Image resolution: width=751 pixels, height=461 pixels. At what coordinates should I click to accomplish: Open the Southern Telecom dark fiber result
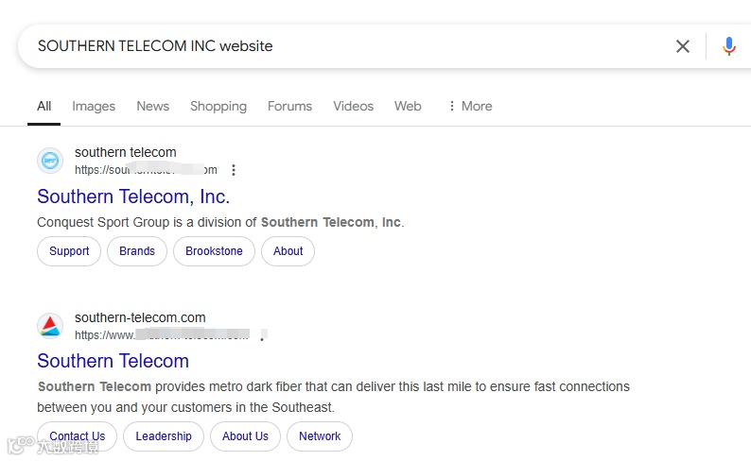coord(113,361)
